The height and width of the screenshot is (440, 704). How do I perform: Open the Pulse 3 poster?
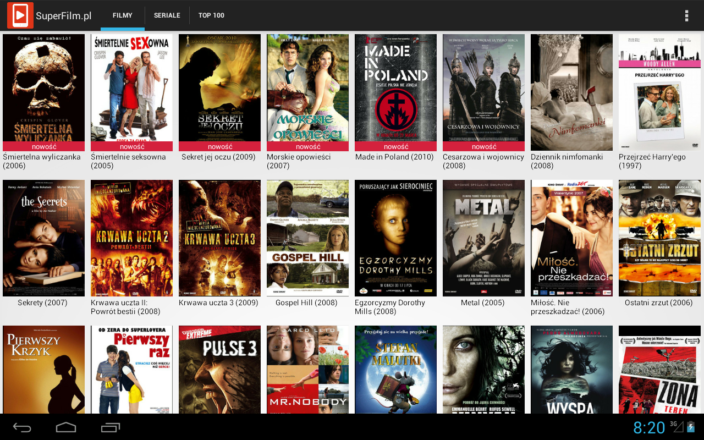click(220, 370)
